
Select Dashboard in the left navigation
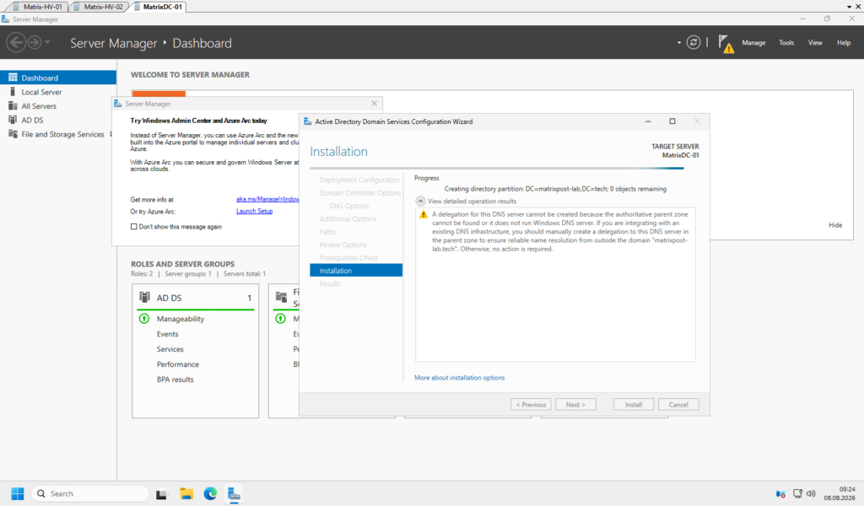(58, 78)
